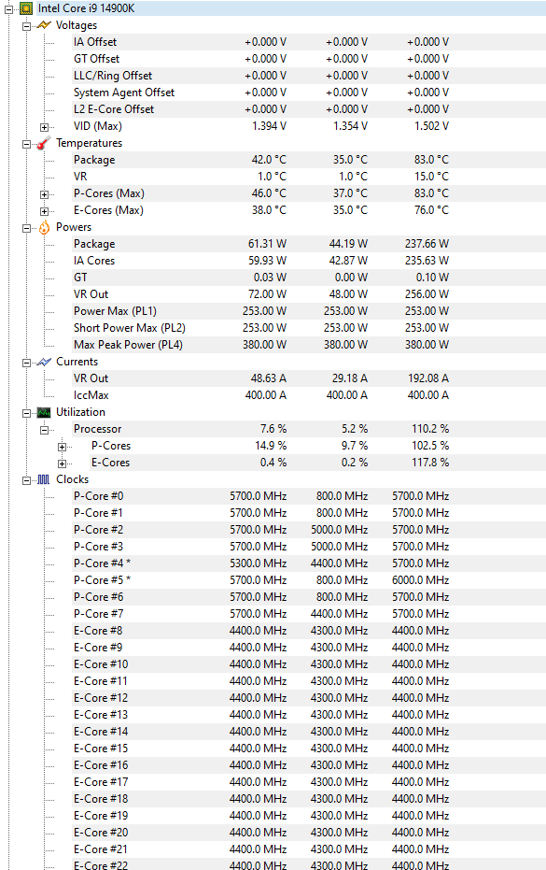Select the System Agent Offset row
This screenshot has width=546, height=870.
click(309, 93)
